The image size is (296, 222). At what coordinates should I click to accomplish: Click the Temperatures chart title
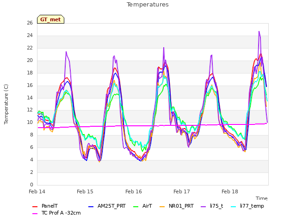(148, 5)
